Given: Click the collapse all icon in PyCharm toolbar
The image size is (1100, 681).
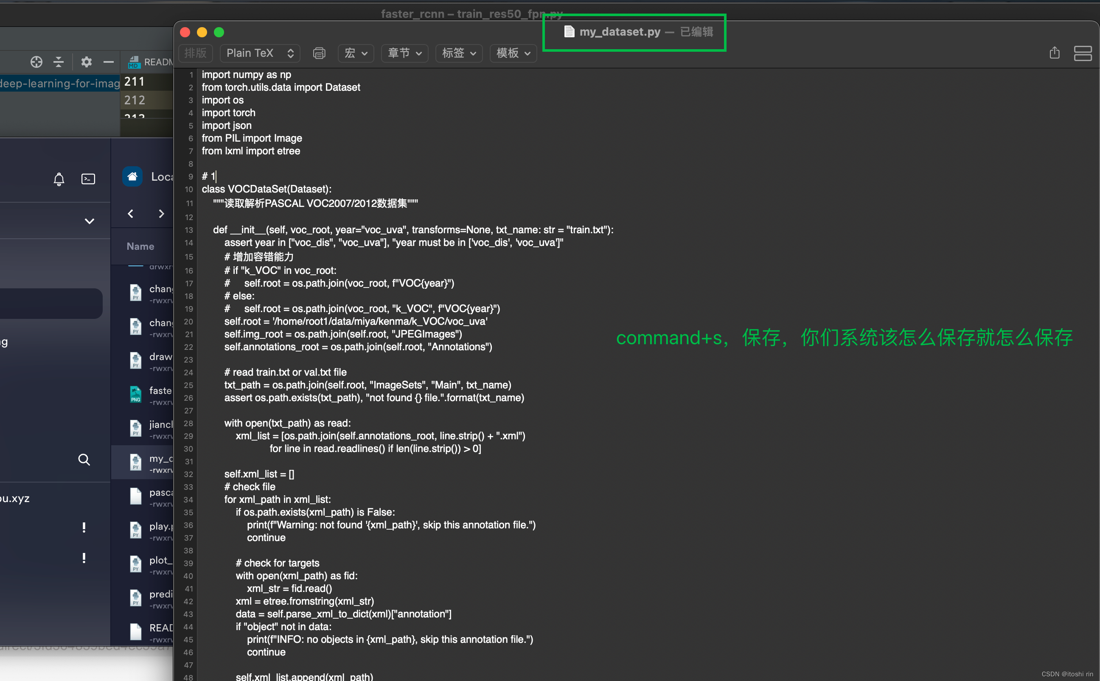Looking at the screenshot, I should [59, 62].
